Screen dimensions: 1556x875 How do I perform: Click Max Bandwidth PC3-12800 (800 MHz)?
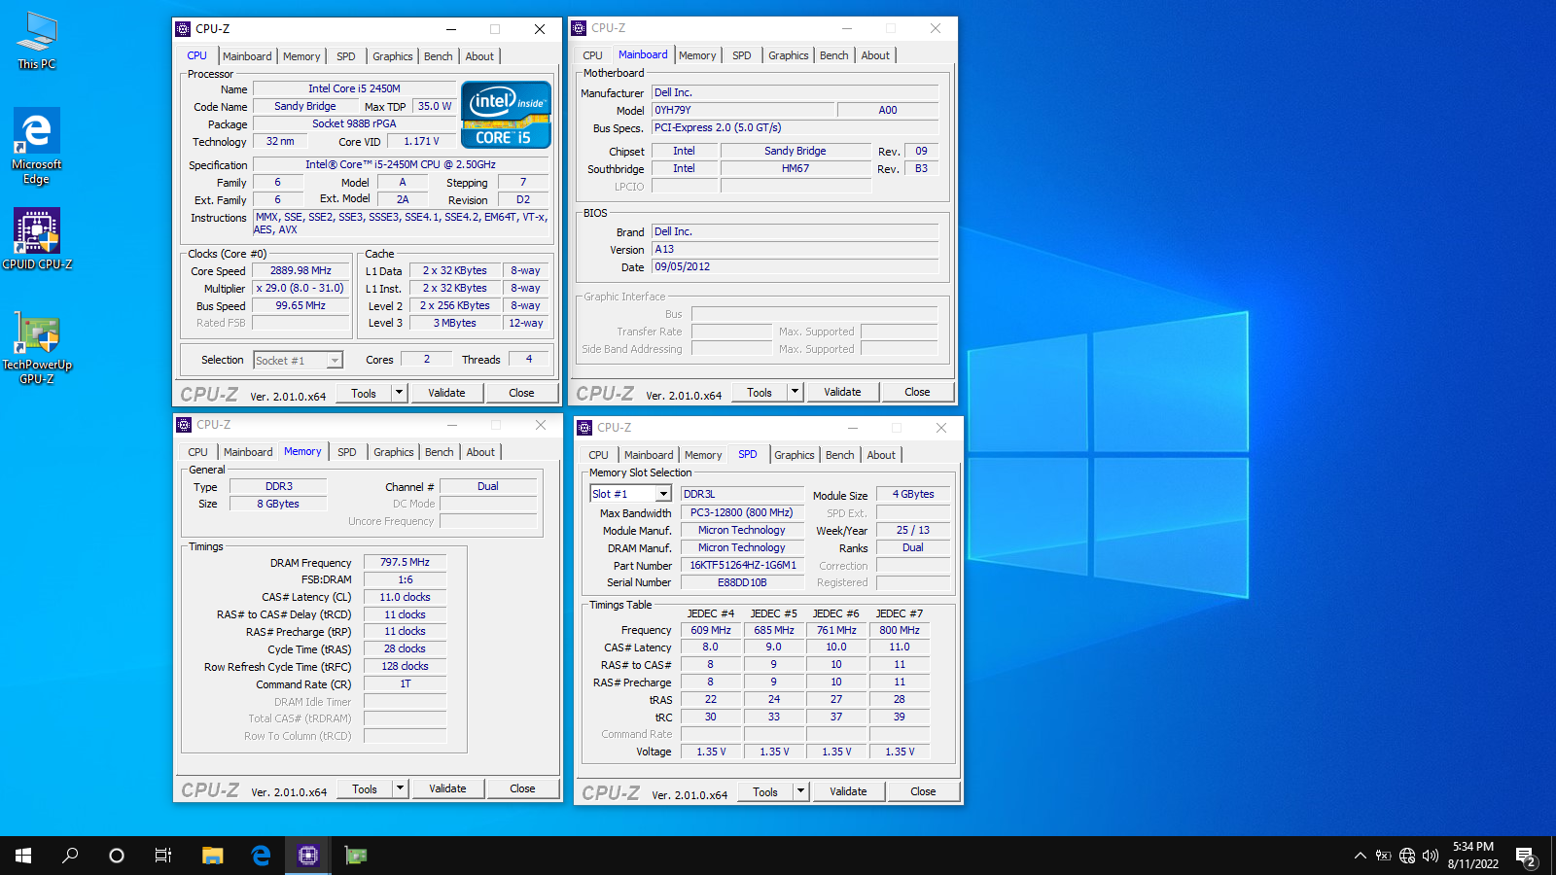[743, 512]
